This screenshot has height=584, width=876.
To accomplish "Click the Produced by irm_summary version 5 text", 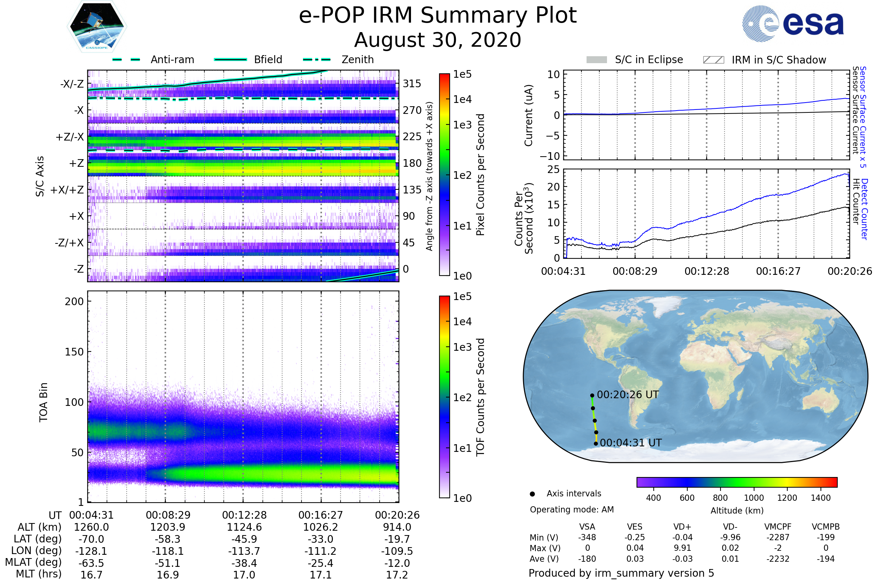I will 621,573.
